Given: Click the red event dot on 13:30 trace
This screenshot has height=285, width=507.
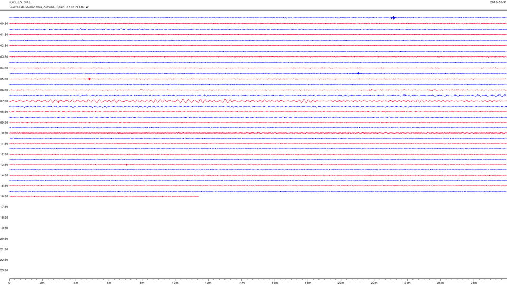Looking at the screenshot, I should (x=127, y=165).
